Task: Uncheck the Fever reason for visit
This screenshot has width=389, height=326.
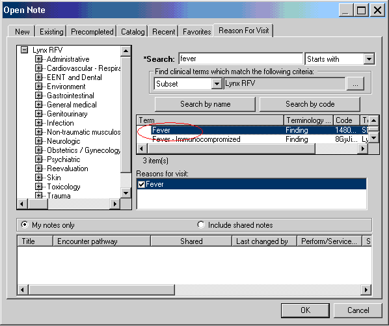Action: pos(141,184)
